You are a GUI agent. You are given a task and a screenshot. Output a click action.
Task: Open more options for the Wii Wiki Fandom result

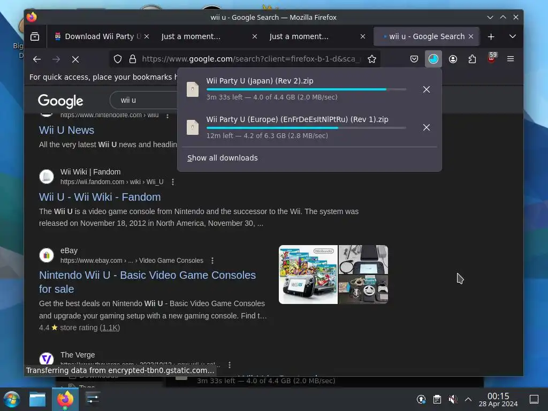[173, 182]
